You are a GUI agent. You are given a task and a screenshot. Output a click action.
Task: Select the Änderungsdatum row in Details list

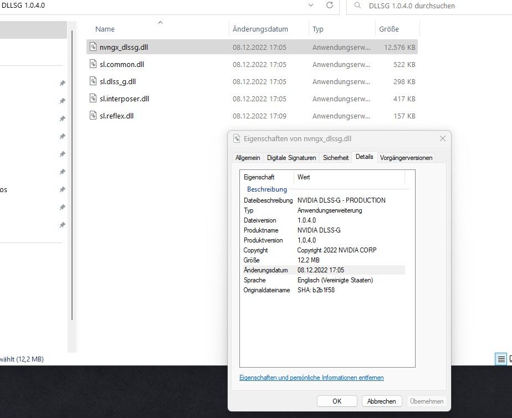click(x=323, y=270)
